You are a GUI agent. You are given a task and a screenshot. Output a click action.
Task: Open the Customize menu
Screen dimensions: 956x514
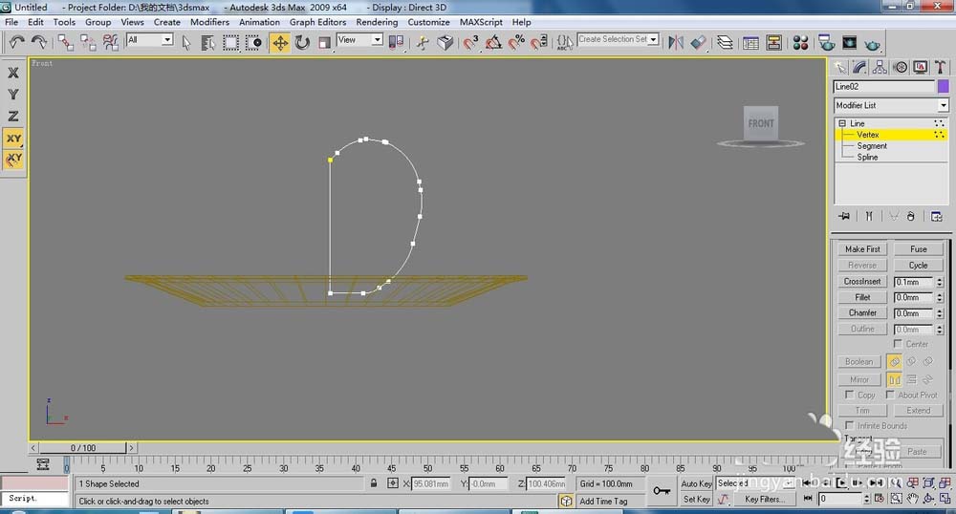point(428,22)
